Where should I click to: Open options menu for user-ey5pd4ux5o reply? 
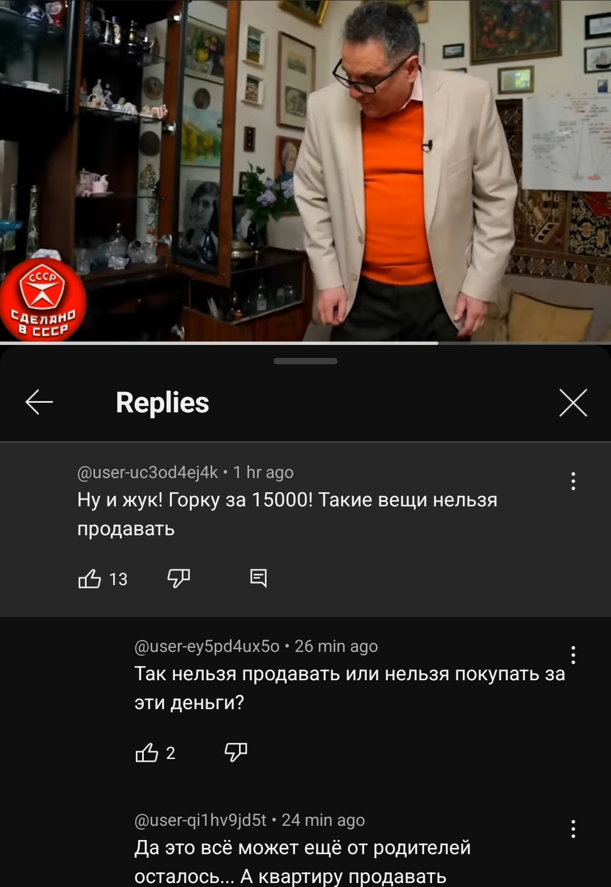[x=573, y=655]
